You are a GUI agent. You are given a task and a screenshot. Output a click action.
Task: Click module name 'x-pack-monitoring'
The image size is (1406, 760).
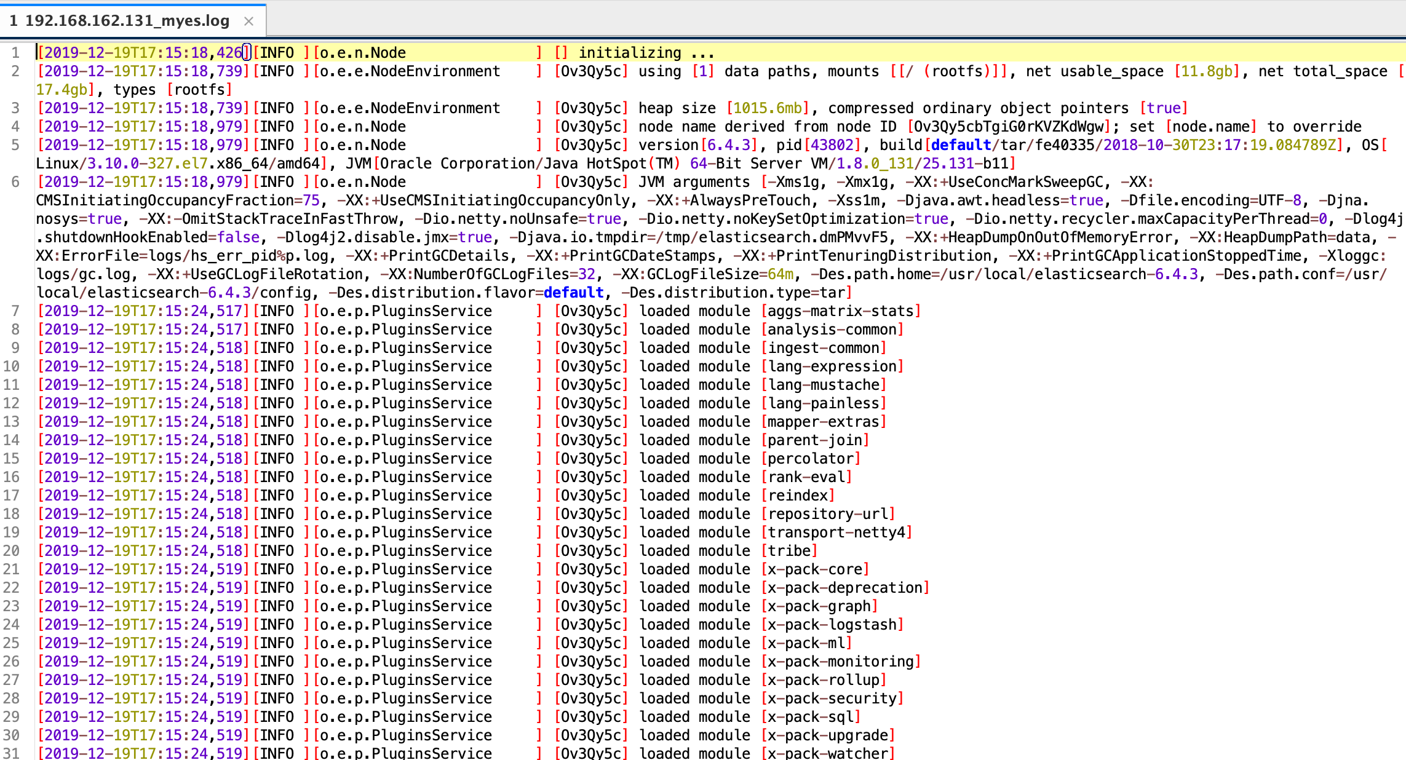click(x=841, y=661)
